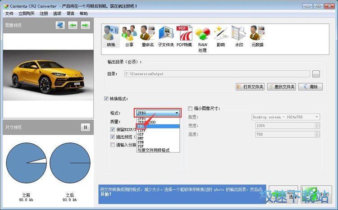Go to next image with right arrow
The width and height of the screenshot is (338, 210).
[85, 25]
